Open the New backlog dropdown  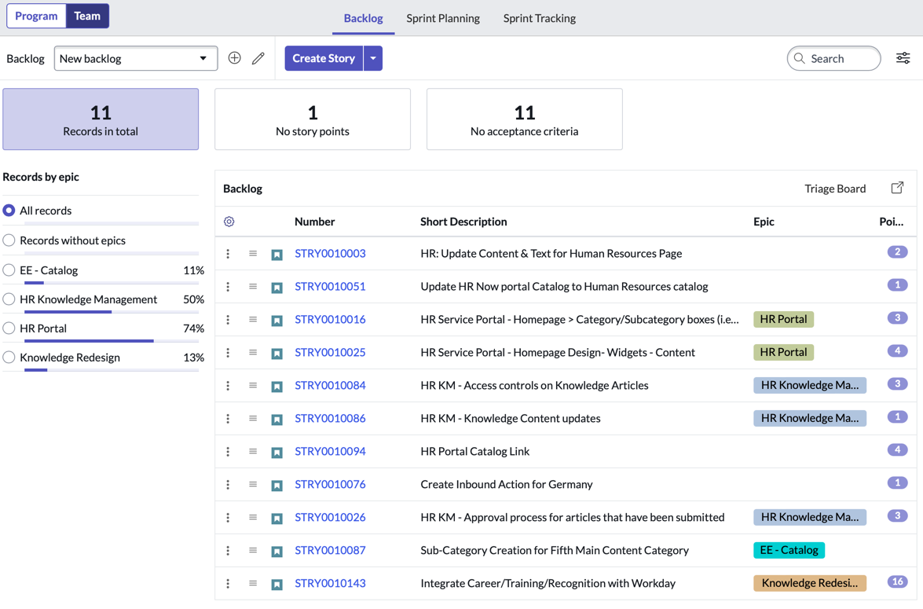coord(136,58)
